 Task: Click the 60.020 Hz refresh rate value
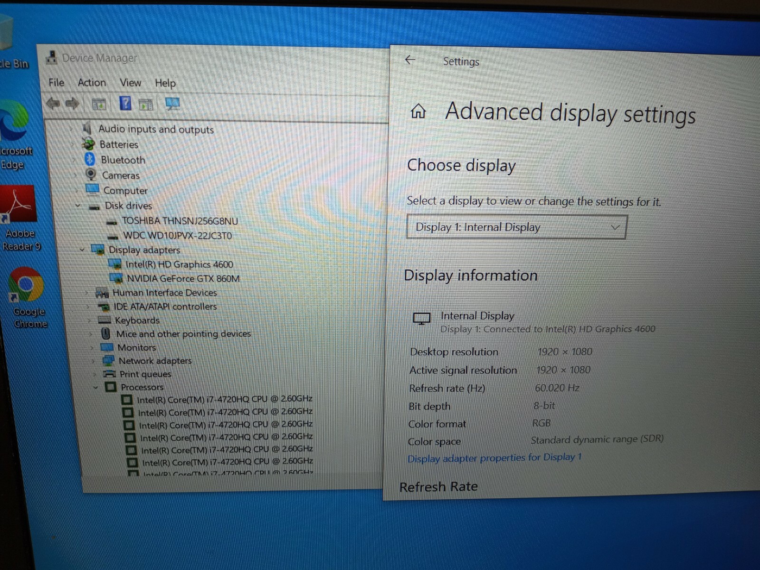click(x=557, y=388)
